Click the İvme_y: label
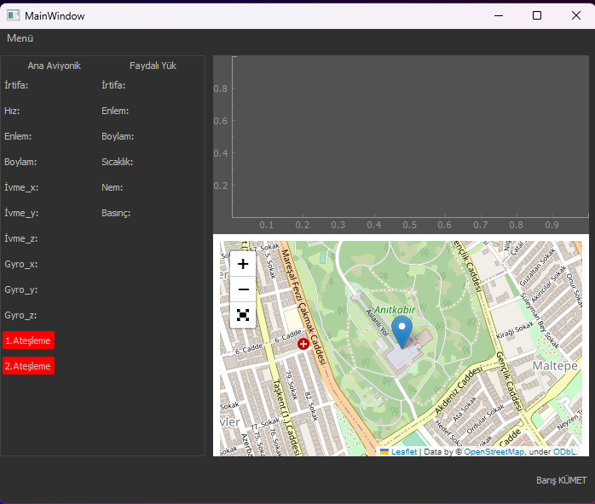 coord(21,214)
